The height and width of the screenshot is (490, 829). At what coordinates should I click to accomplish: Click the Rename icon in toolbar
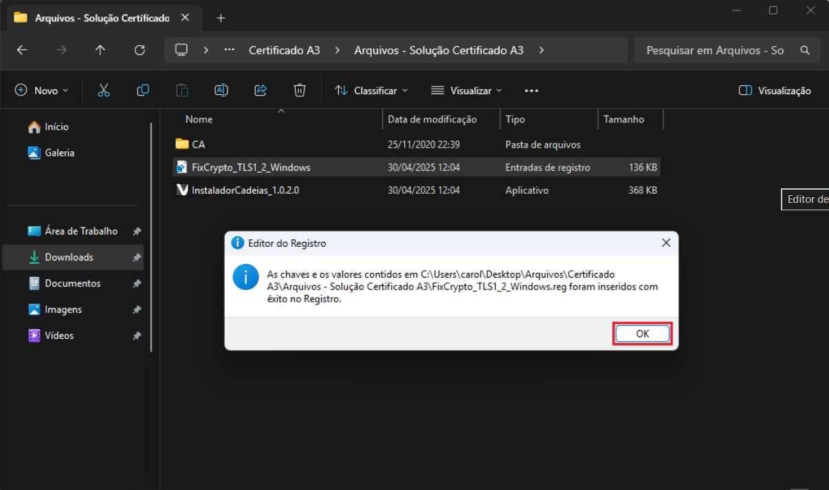coord(221,90)
